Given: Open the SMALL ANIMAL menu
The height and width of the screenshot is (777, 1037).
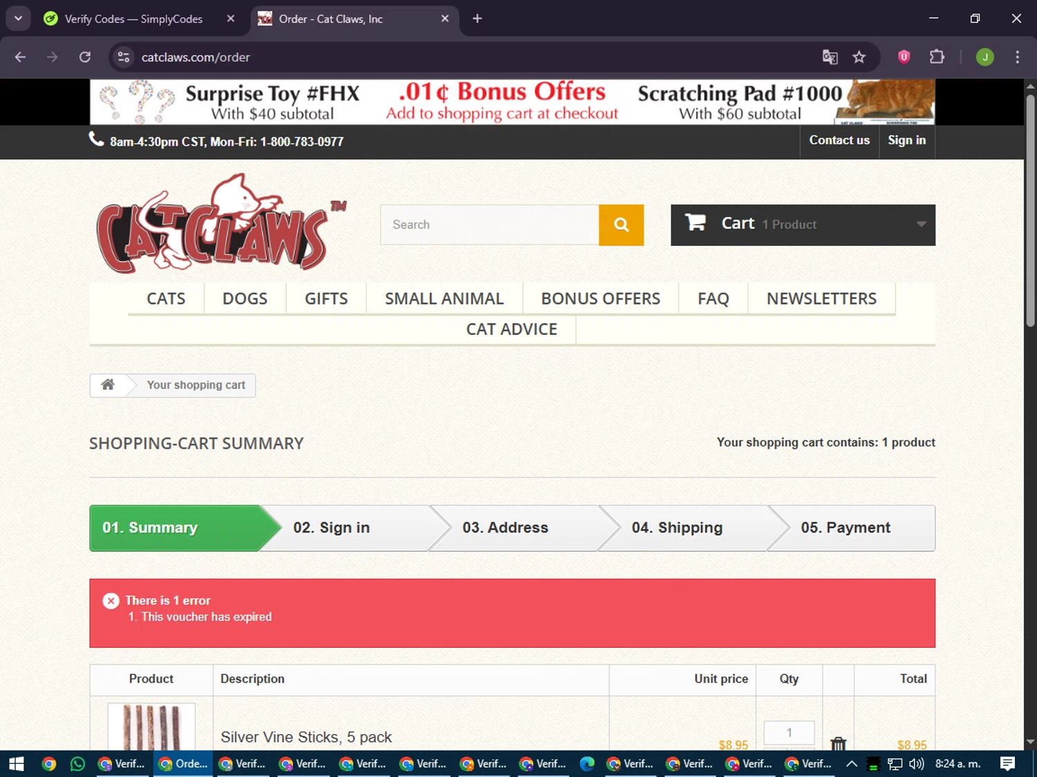Looking at the screenshot, I should coord(445,298).
